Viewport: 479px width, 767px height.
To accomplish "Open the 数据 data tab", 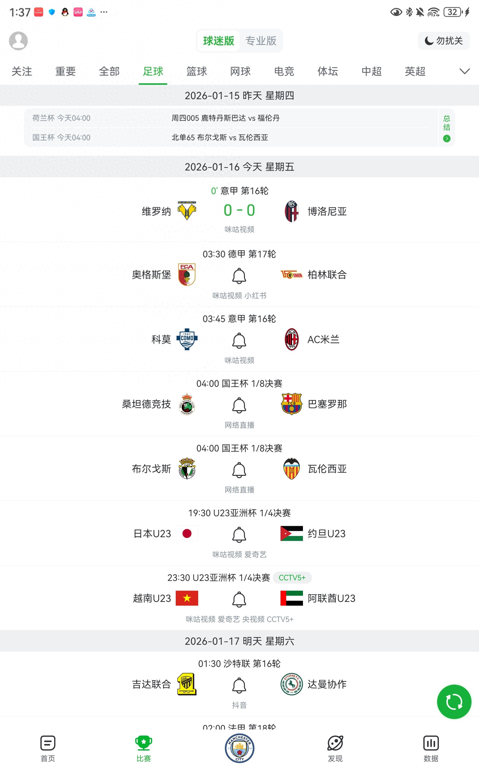I will (x=431, y=749).
